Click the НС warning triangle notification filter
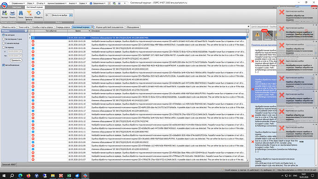The image size is (318, 179). (x=257, y=36)
